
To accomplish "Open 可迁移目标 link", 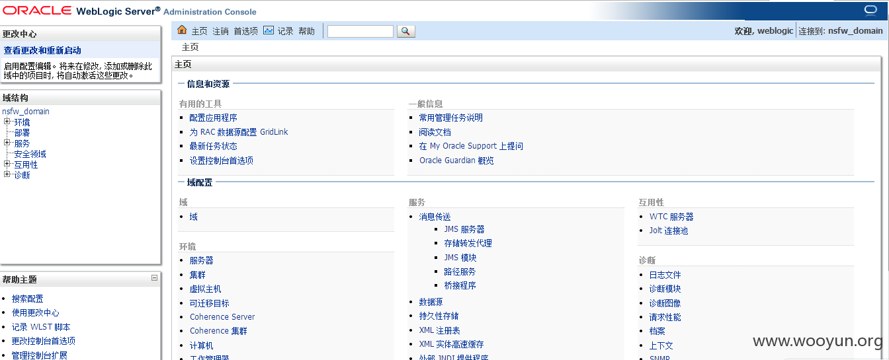I will pos(209,303).
